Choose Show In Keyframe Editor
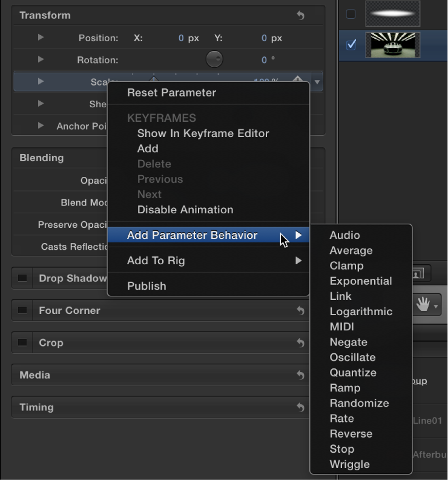Screen dimensions: 448x480 (208, 133)
